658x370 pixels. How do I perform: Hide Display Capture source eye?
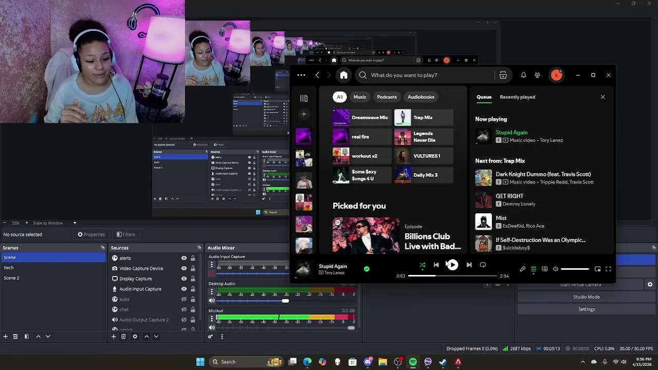click(184, 279)
